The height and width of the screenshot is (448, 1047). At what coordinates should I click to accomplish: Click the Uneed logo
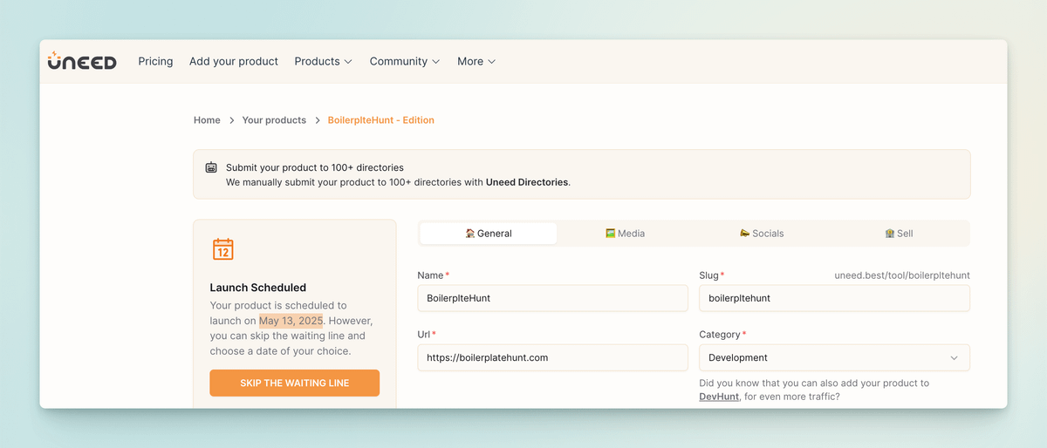pyautogui.click(x=81, y=61)
